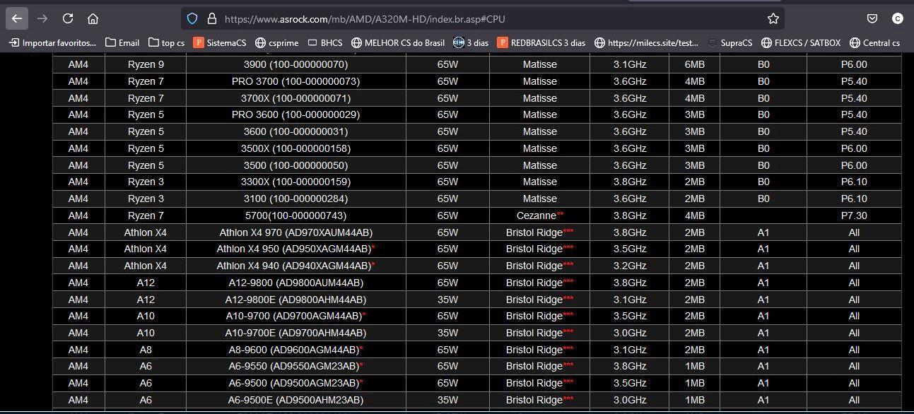Click the csprime globe favicon
This screenshot has height=414, width=914.
(x=261, y=42)
